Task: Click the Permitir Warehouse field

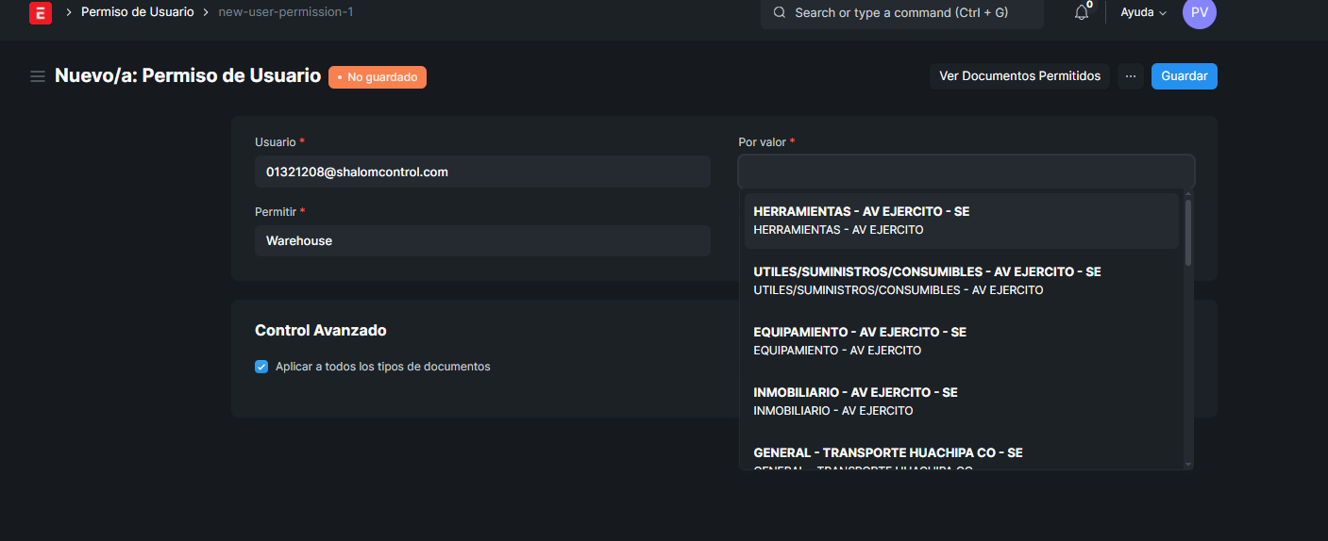Action: (481, 240)
